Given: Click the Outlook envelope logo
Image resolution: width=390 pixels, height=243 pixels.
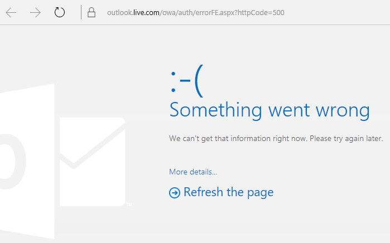Looking at the screenshot, I should tap(92, 161).
